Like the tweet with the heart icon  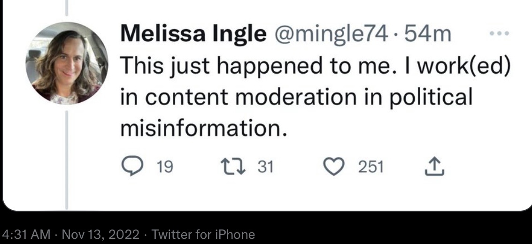(x=335, y=167)
